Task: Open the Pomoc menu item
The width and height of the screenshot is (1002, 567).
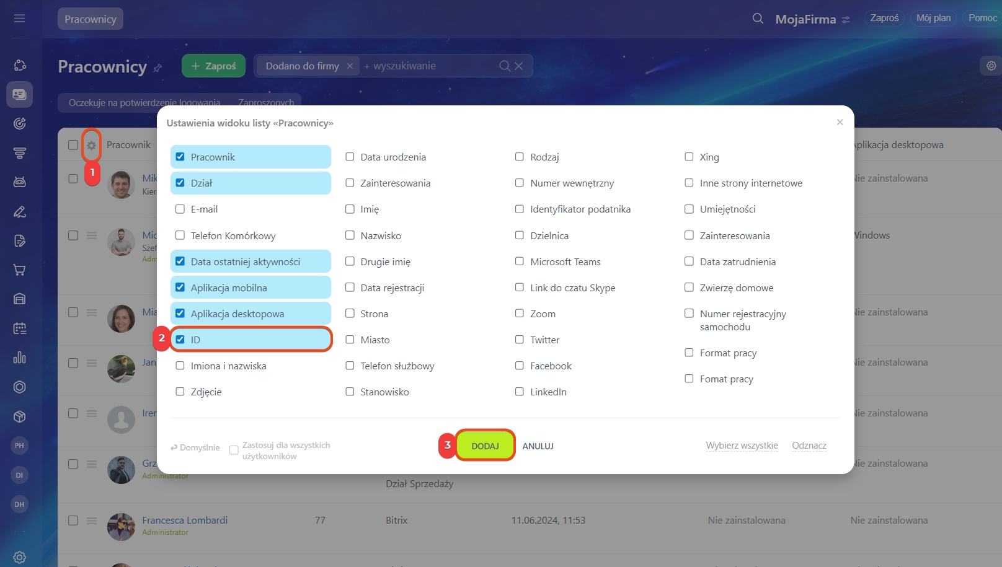Action: coord(982,18)
